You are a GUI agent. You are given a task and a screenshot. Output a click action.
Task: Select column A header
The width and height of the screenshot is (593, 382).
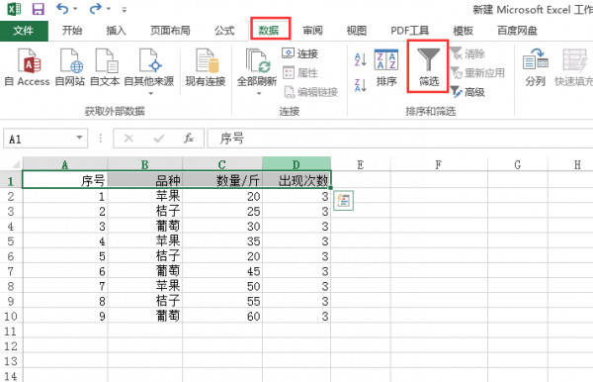(x=65, y=164)
